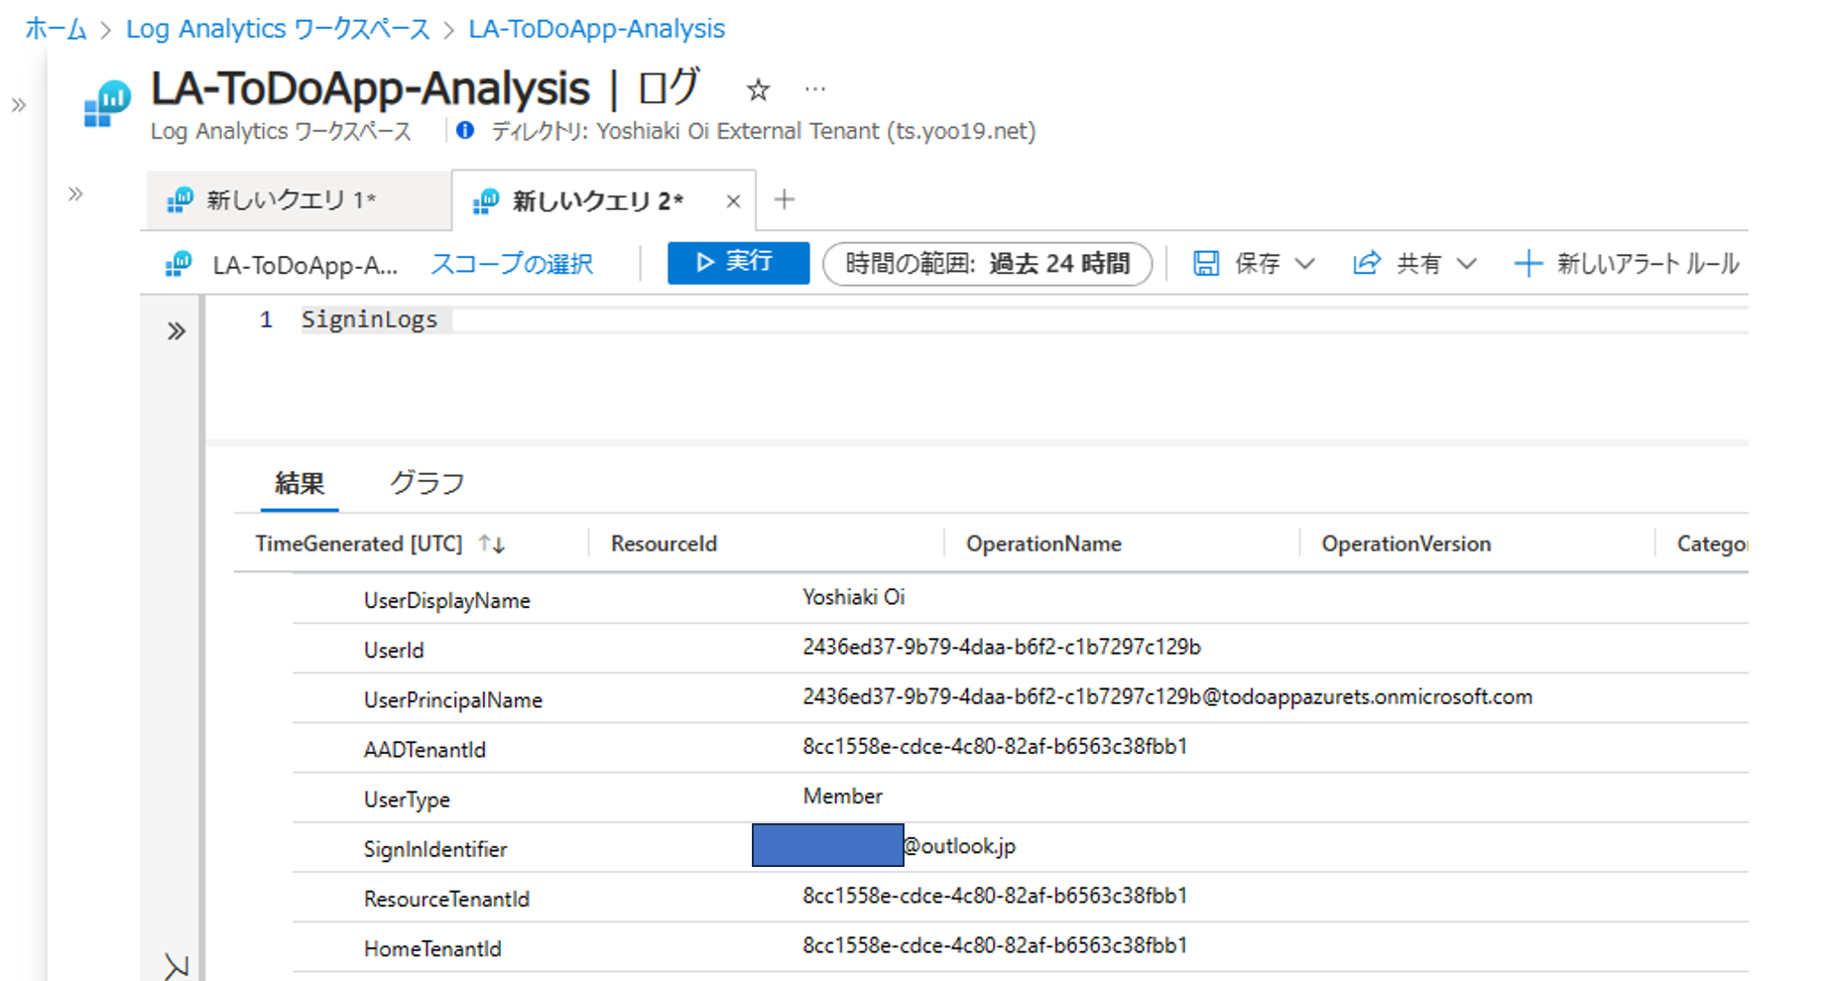Open LA-ToDoApp-Analysis breadcrumb link
The height and width of the screenshot is (981, 1822).
click(x=596, y=29)
